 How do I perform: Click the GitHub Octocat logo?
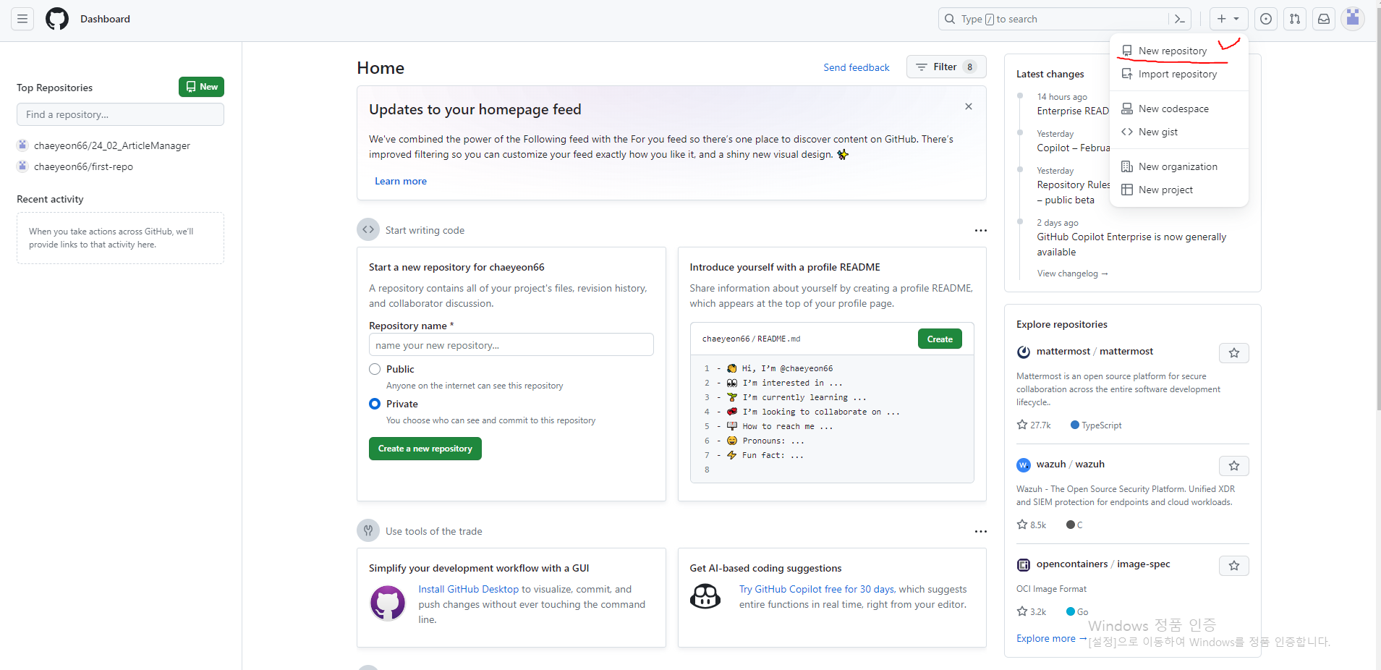[x=57, y=19]
